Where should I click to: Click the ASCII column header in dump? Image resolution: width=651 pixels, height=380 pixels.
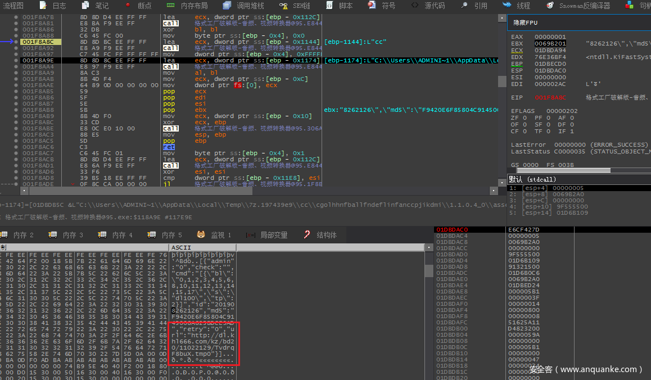[202, 247]
